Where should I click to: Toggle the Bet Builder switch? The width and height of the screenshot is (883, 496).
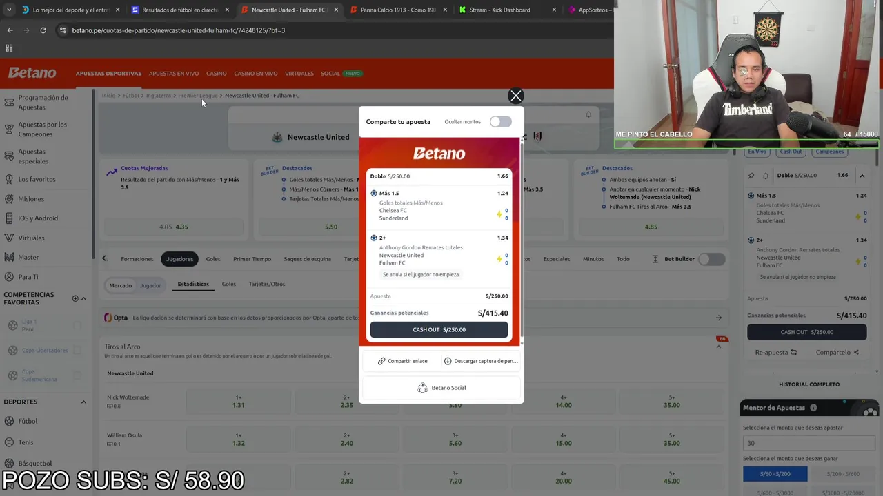click(x=711, y=259)
